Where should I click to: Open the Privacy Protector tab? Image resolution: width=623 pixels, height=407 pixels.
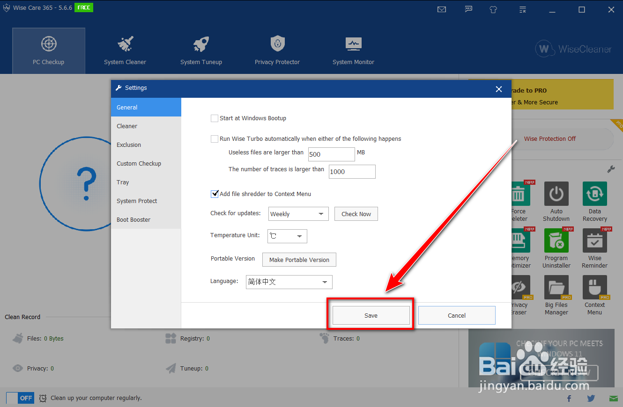pos(277,51)
